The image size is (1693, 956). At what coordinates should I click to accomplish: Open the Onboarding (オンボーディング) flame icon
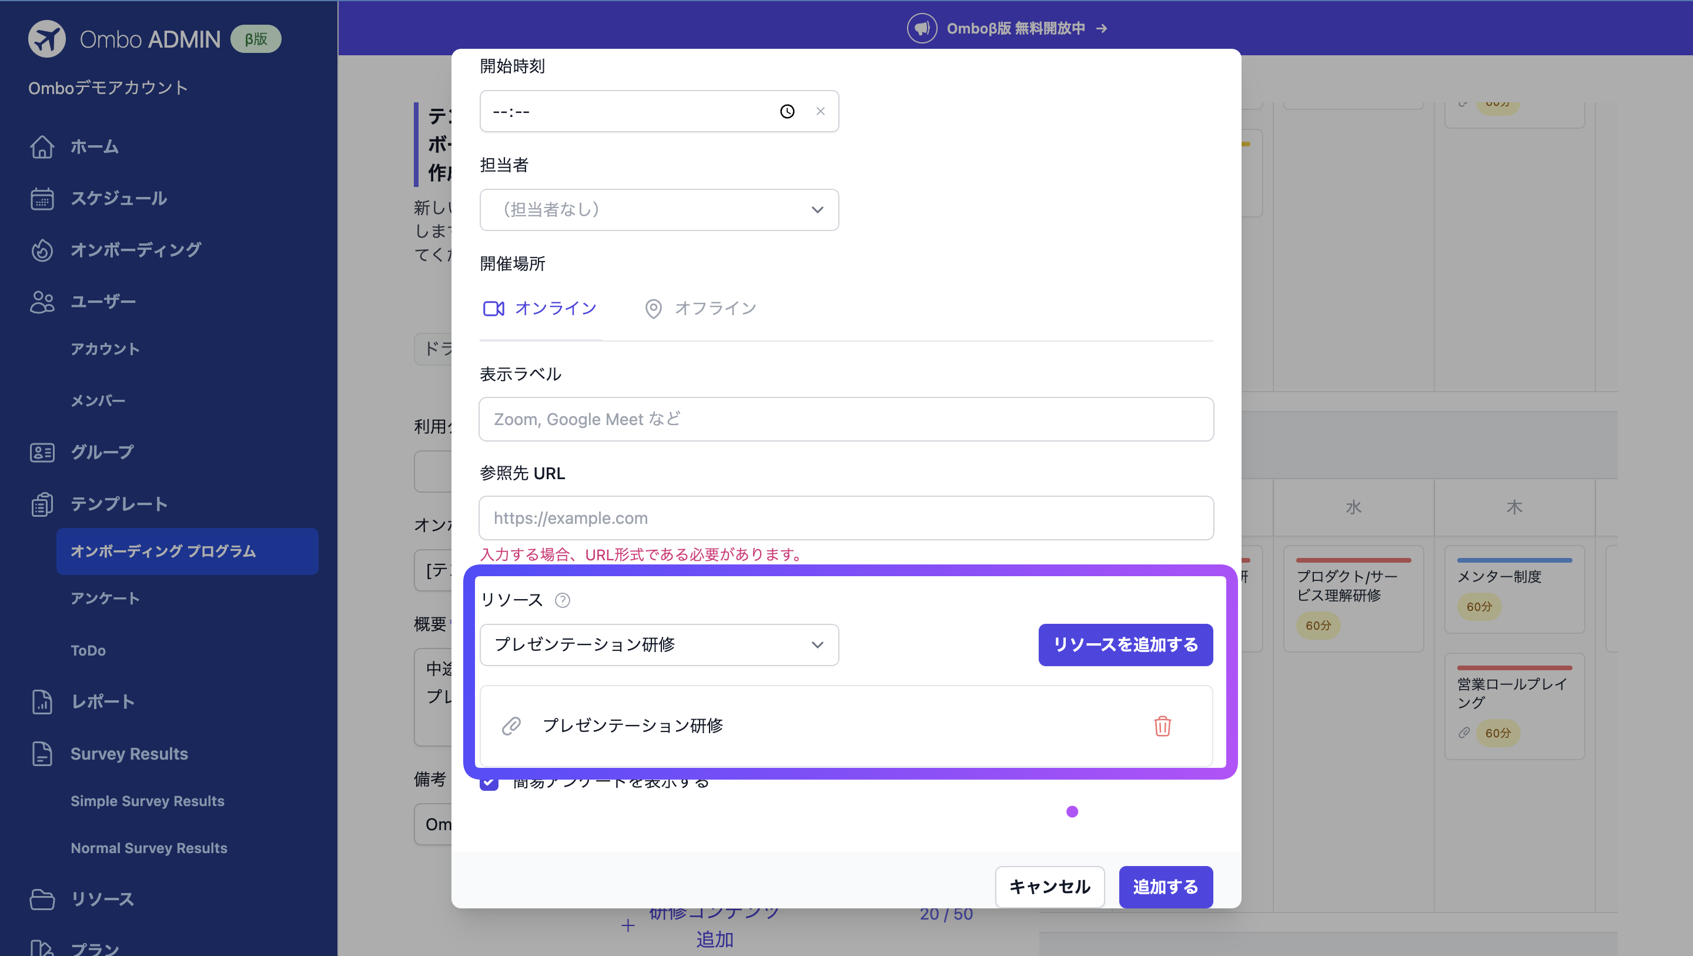click(42, 250)
